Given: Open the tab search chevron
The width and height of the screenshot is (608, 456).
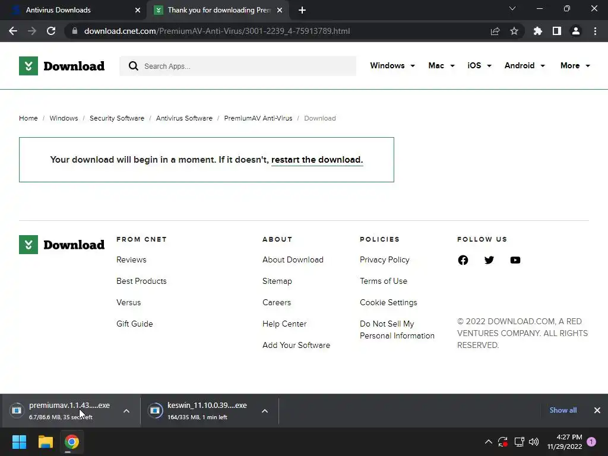Looking at the screenshot, I should coord(512,8).
